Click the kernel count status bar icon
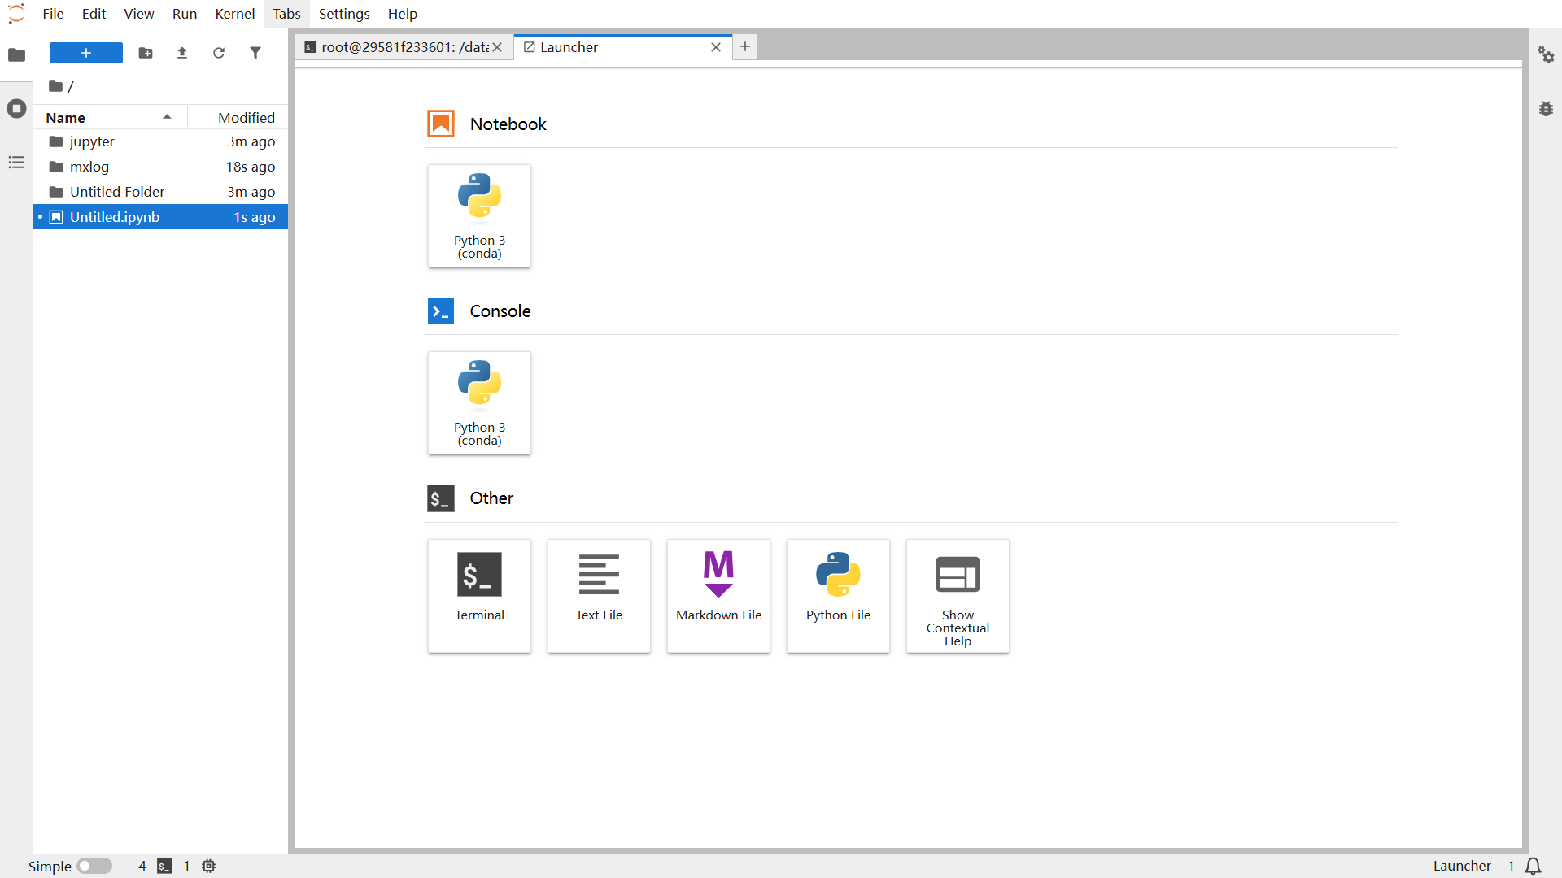The image size is (1562, 878). tap(209, 866)
